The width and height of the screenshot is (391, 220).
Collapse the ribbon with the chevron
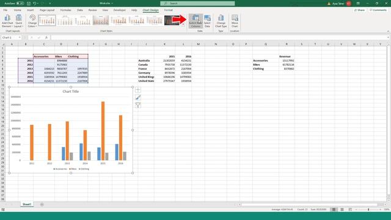coord(388,31)
